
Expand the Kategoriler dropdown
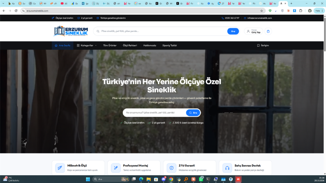(87, 46)
